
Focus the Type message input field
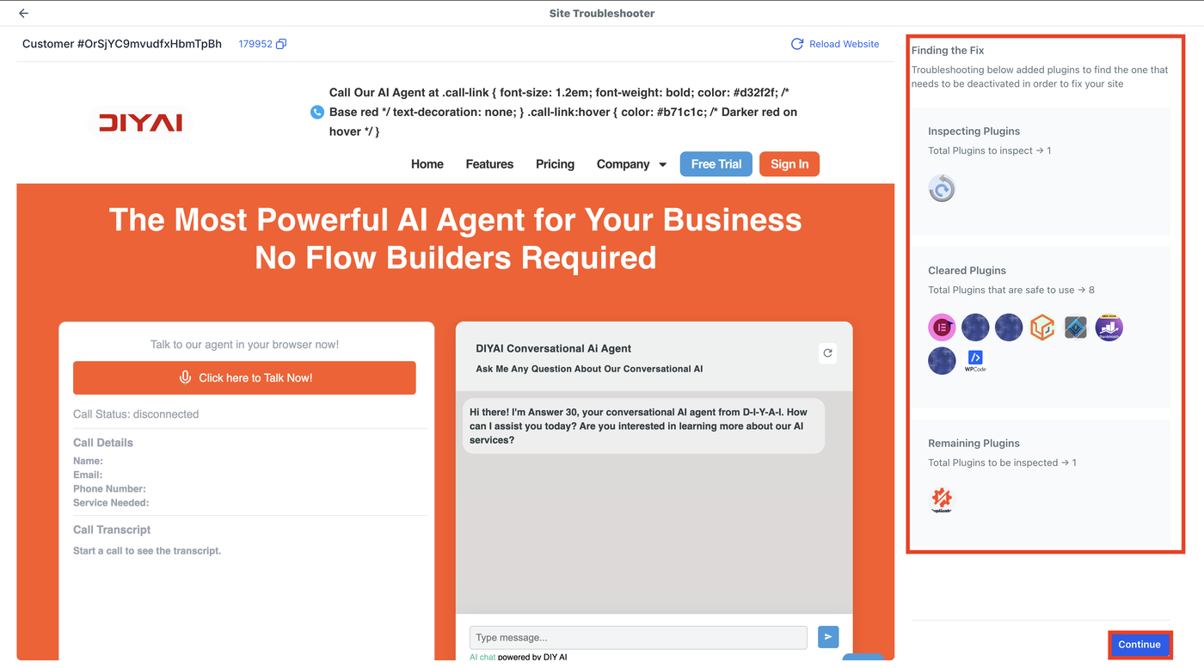[x=638, y=637]
